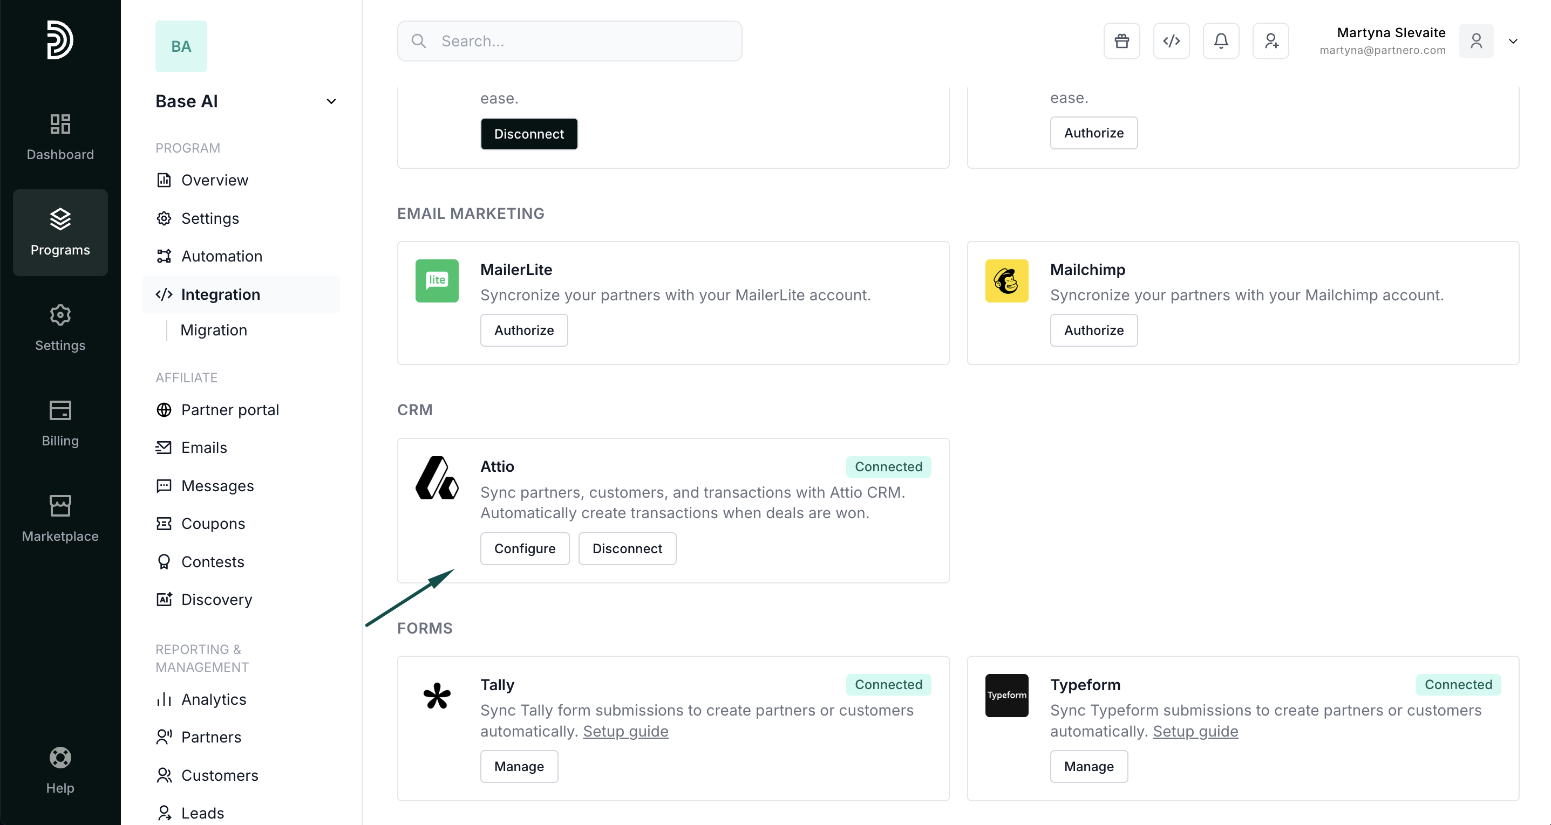
Task: Click the Partnero logo at top left
Action: [x=60, y=40]
